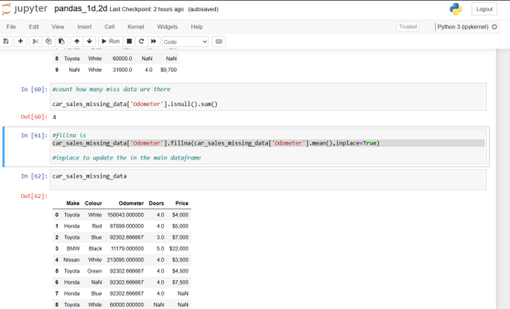Cut selected cells with scissors icon
Screen dimensions: 510x309
(35, 41)
